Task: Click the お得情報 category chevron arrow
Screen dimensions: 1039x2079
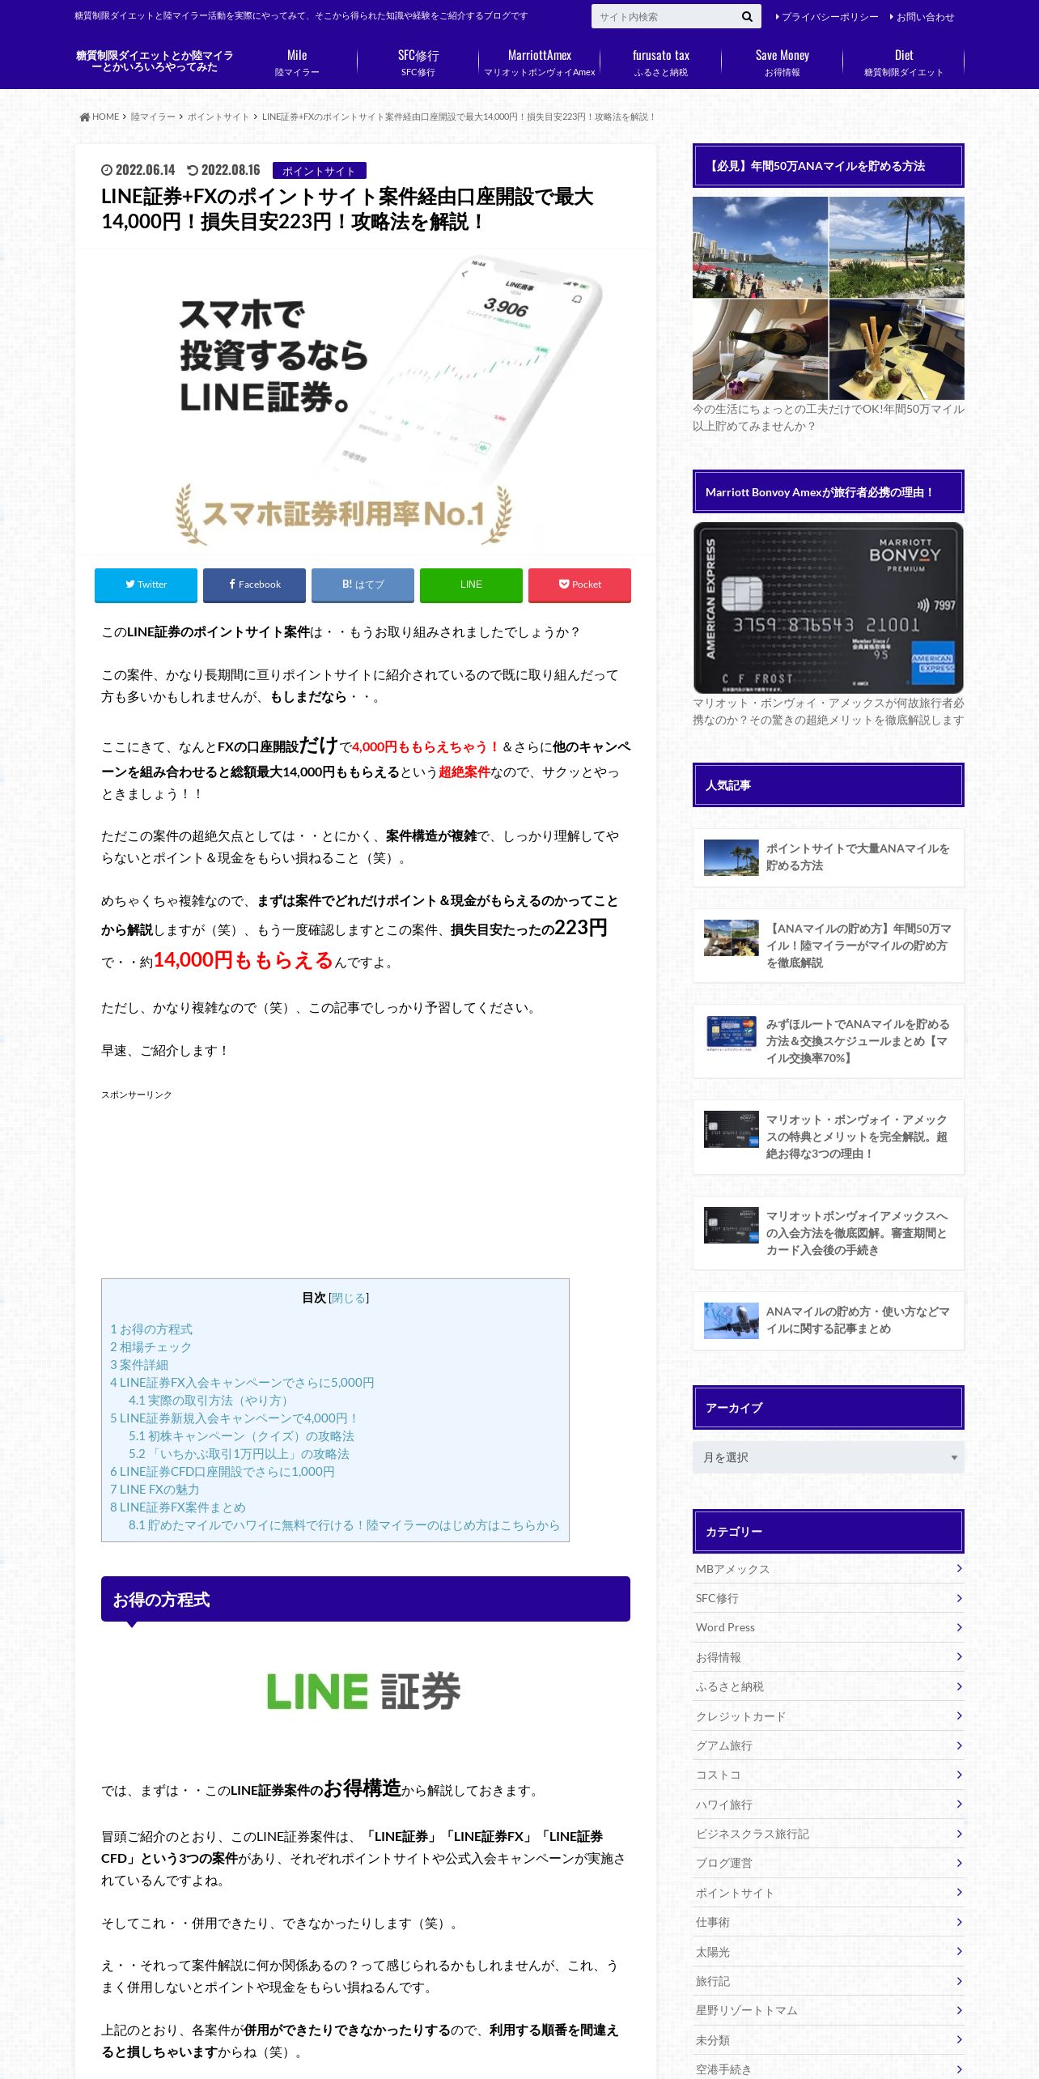Action: point(959,1656)
